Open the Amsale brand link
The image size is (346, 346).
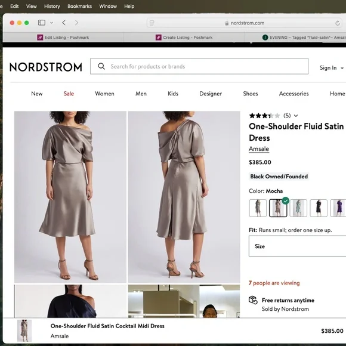tap(259, 149)
